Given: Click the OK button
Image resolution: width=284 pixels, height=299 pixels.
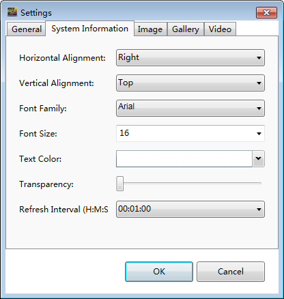Looking at the screenshot, I should [x=159, y=272].
